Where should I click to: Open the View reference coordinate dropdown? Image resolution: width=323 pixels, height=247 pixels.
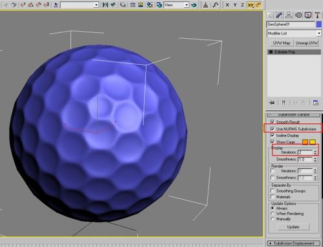pos(177,5)
